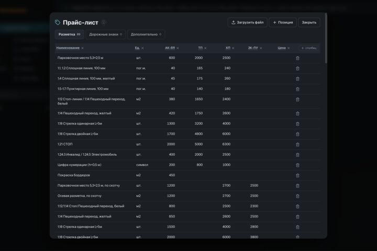377x251 pixels.
Task: Select the АК-511 value 380 cell
Action: tap(172, 99)
